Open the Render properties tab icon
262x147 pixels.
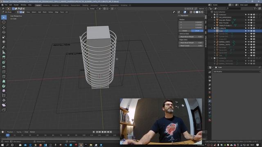click(x=210, y=77)
